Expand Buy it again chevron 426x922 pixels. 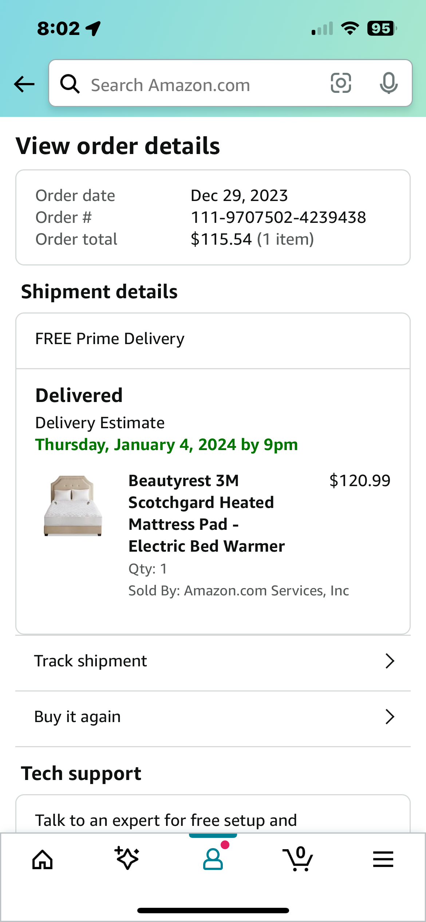coord(390,717)
